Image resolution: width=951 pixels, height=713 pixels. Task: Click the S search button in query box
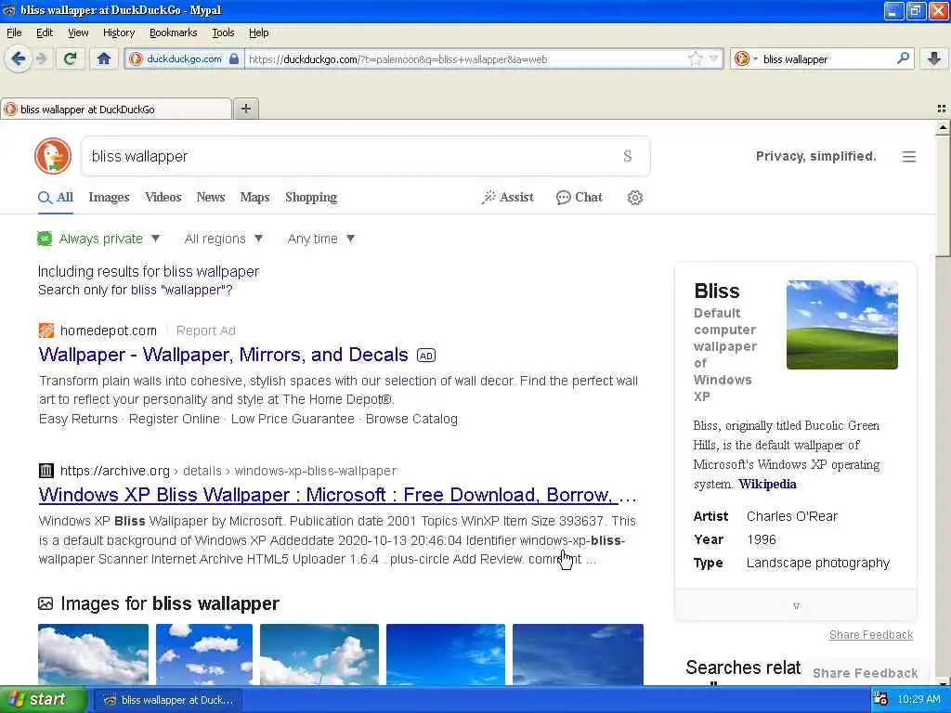[628, 156]
